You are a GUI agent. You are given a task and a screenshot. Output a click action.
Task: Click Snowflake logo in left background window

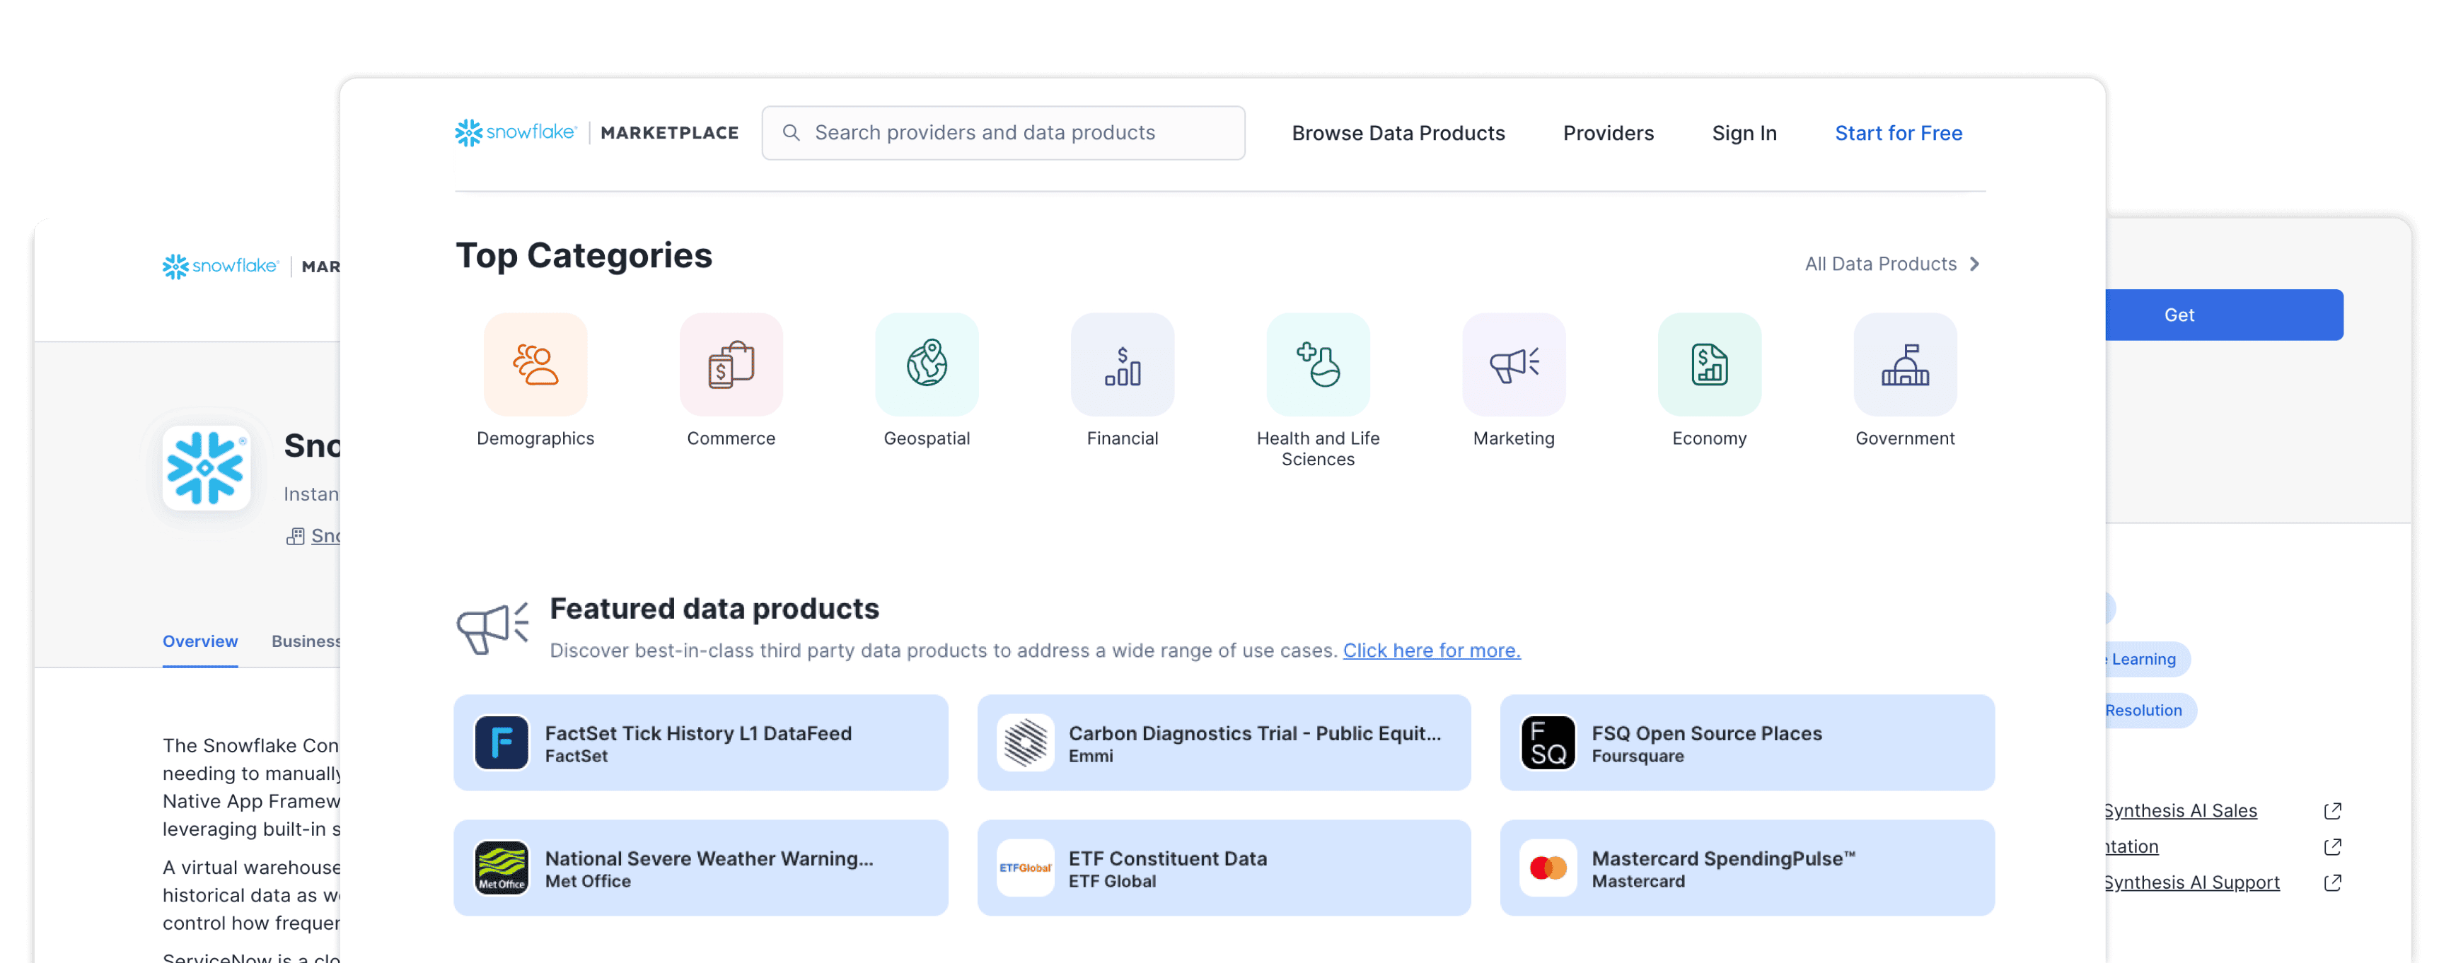[220, 266]
